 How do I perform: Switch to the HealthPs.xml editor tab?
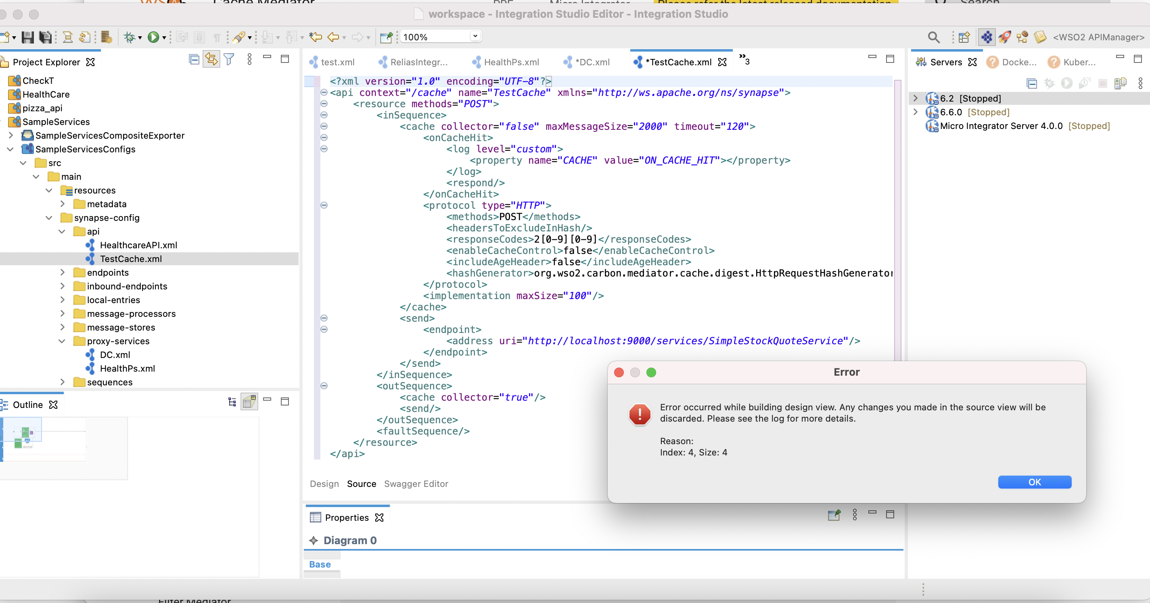pos(511,62)
